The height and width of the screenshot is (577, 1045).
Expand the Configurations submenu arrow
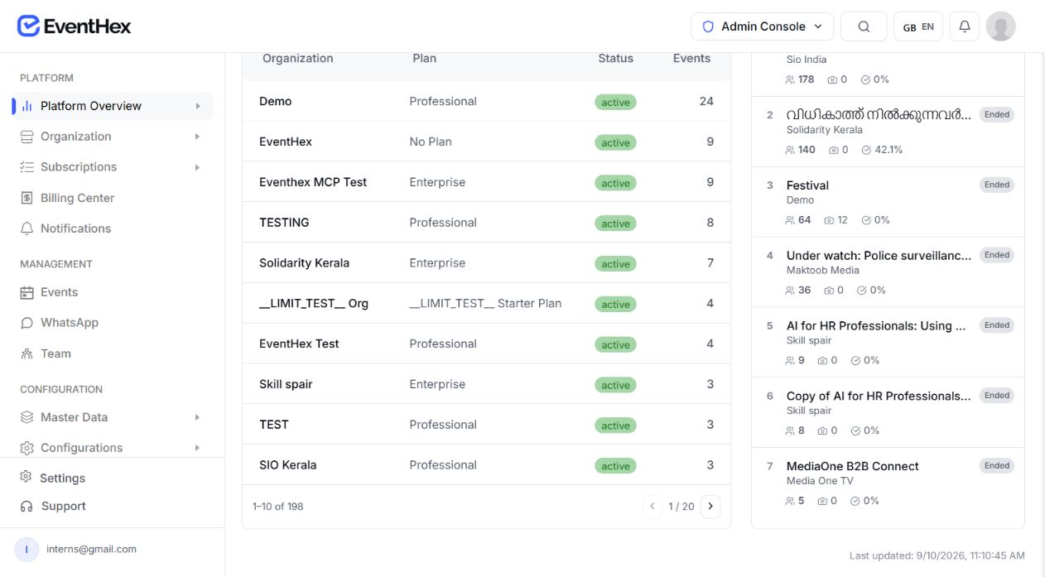[x=197, y=448]
